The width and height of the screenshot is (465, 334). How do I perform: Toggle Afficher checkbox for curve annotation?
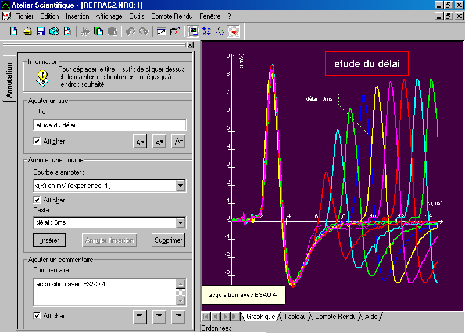[x=37, y=200]
